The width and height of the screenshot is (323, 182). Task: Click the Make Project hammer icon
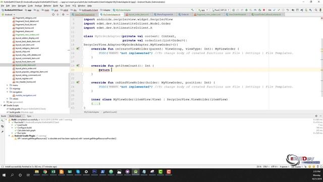coord(192,10)
